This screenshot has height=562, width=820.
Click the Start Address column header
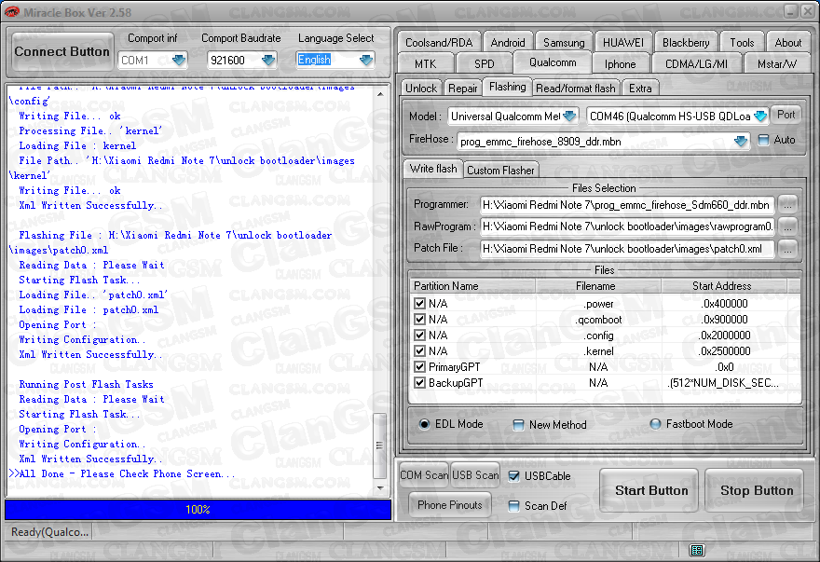coord(724,286)
